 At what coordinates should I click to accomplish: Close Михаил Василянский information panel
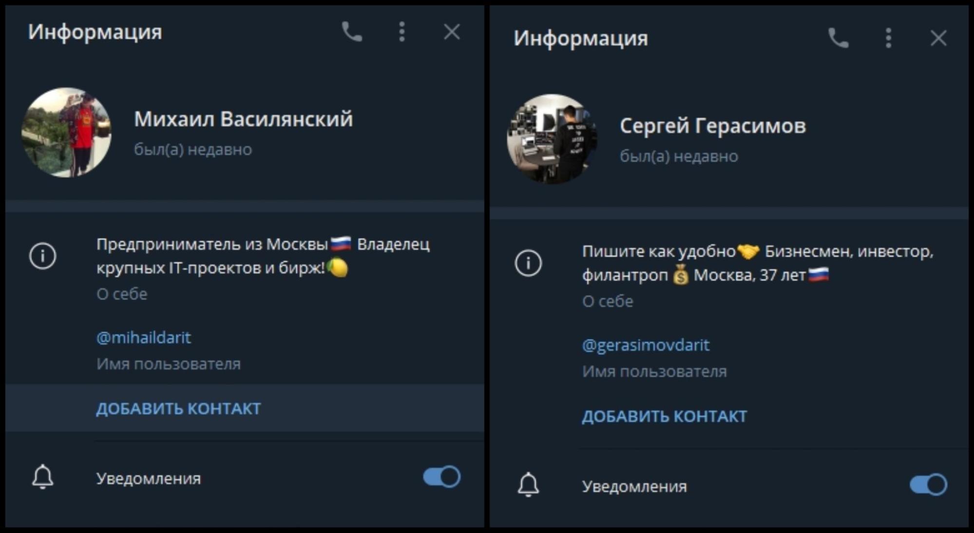(x=452, y=32)
